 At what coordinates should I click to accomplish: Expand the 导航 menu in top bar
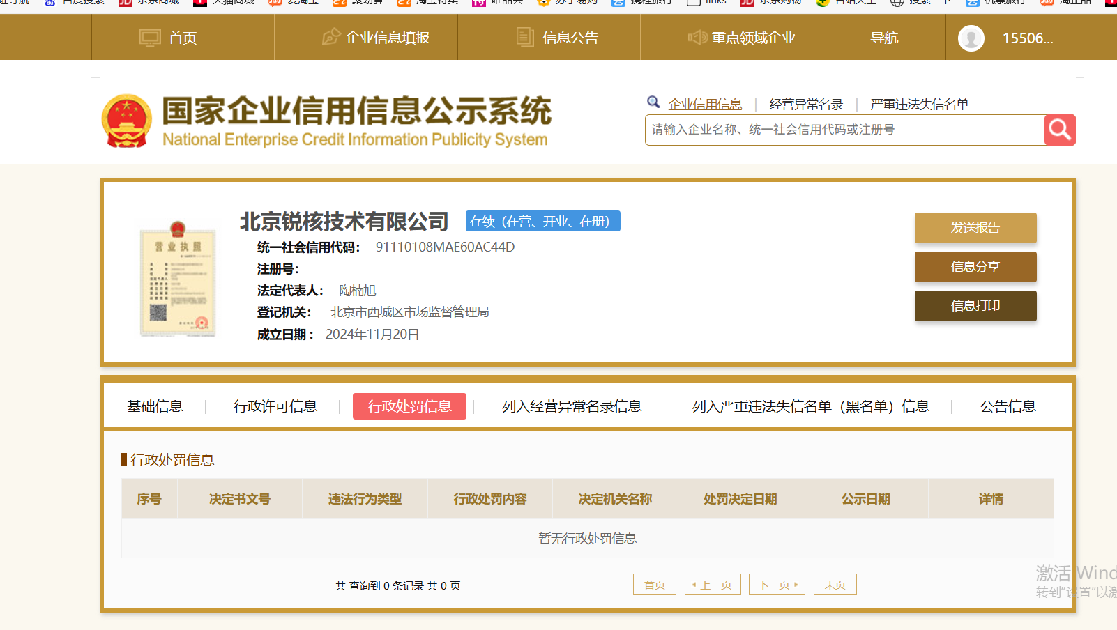[x=883, y=38]
